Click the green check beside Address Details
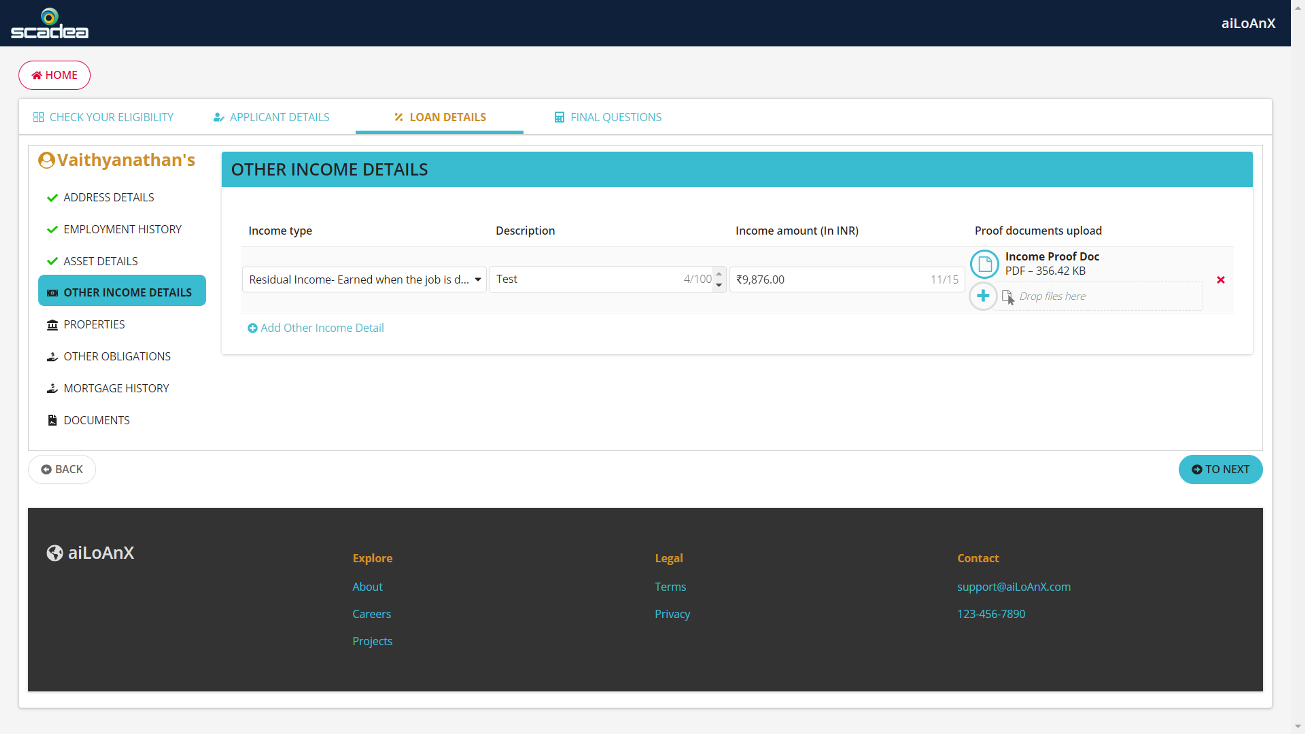The image size is (1305, 734). (x=52, y=197)
